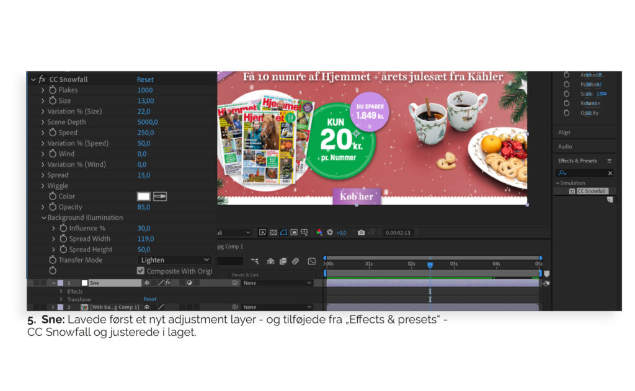Open the Transfer Mode Lighten dropdown
Image resolution: width=635 pixels, height=391 pixels.
coord(174,260)
